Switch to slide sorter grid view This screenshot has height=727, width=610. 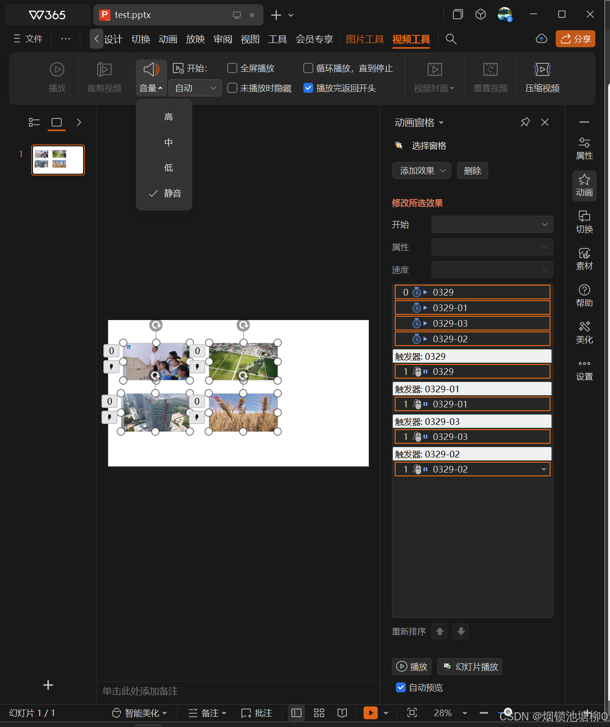click(x=319, y=713)
